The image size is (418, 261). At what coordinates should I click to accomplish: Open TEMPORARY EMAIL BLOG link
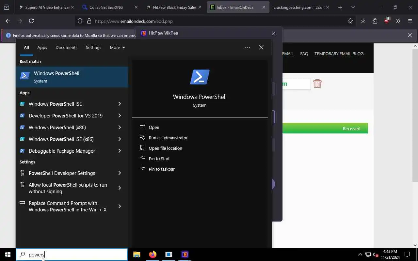339,54
